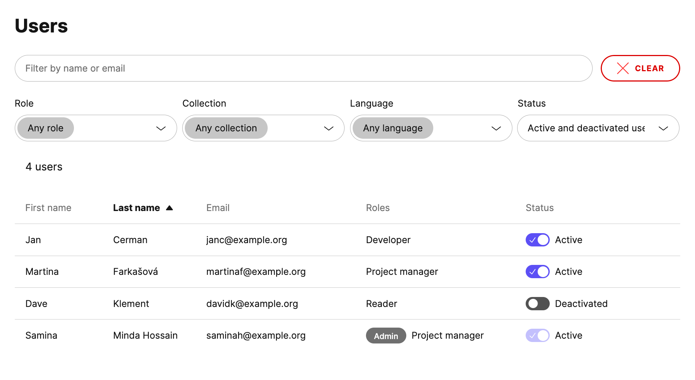
Task: Click the red X icon in the Clear button
Action: tap(622, 68)
